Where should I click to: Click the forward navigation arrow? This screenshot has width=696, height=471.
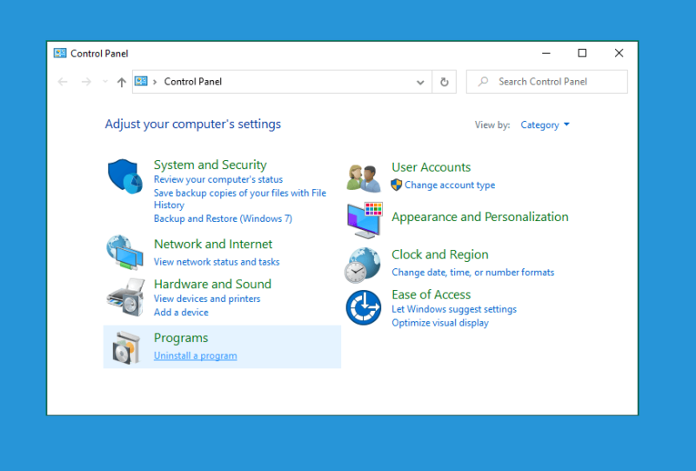(x=86, y=82)
